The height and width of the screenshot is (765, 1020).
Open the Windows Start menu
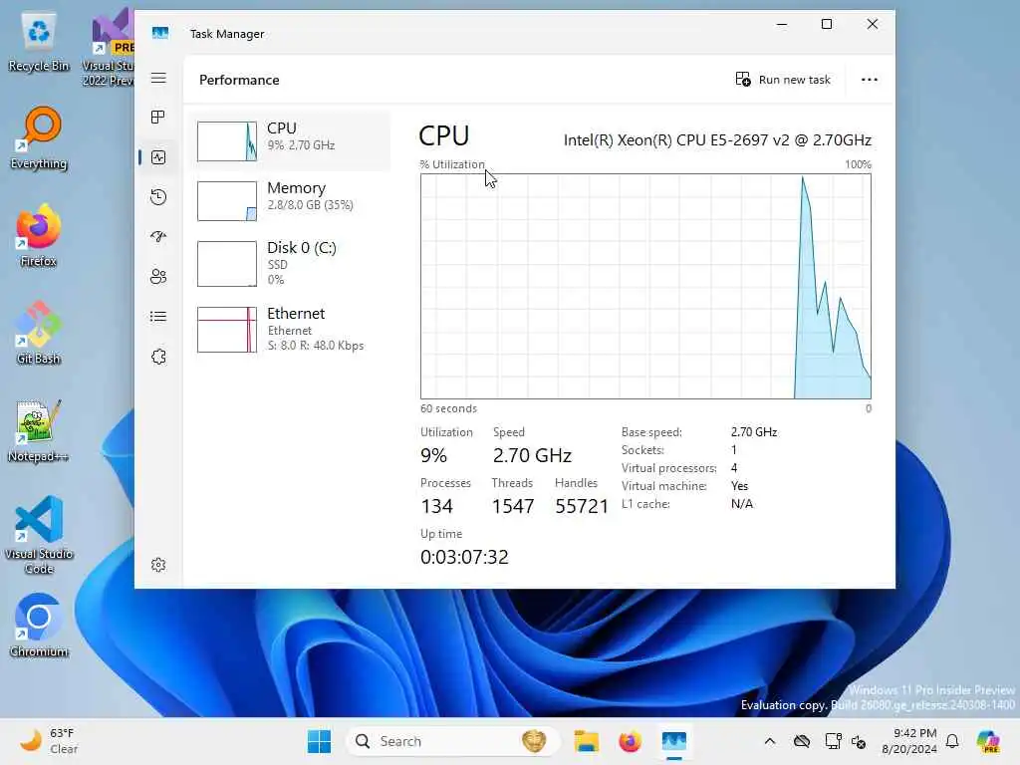[x=319, y=741]
